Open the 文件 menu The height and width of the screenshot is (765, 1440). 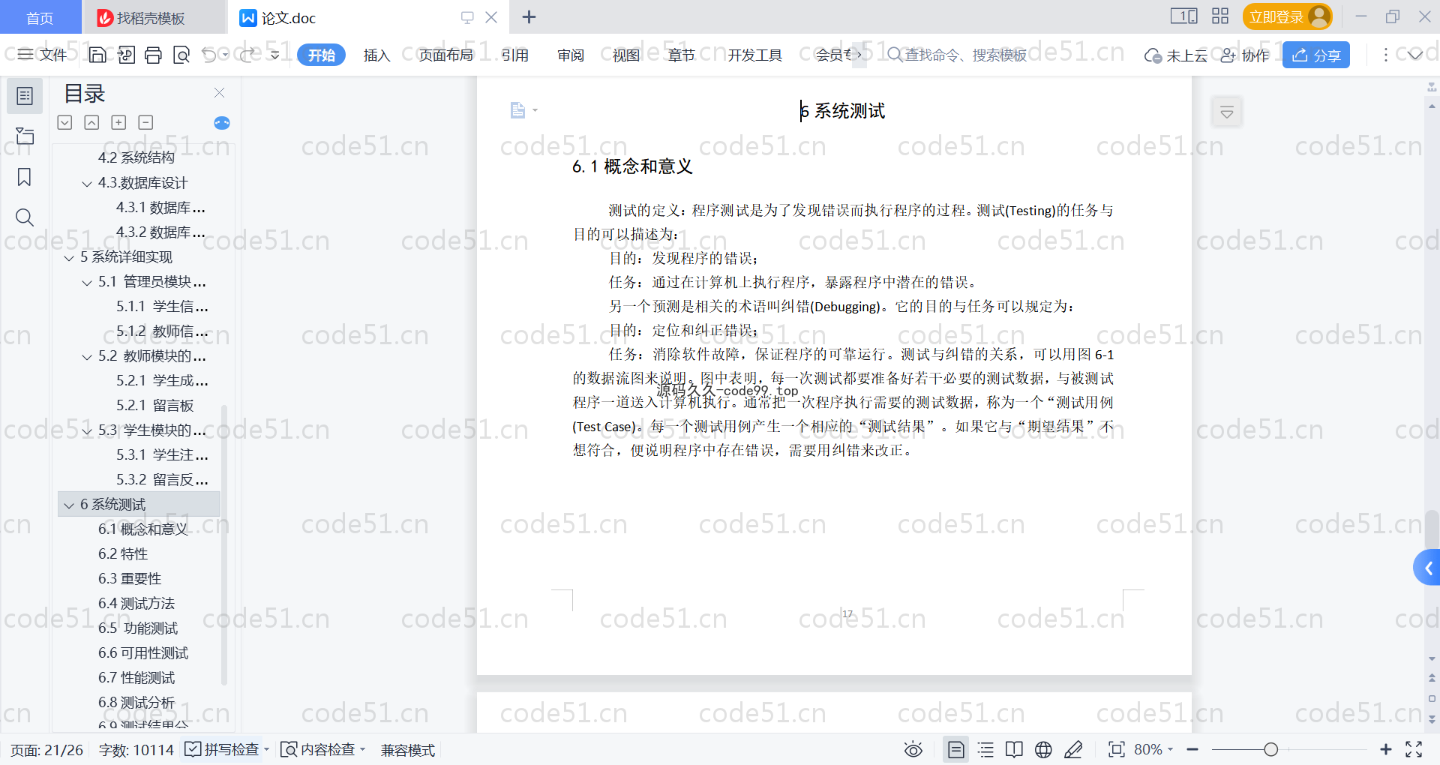tap(43, 55)
